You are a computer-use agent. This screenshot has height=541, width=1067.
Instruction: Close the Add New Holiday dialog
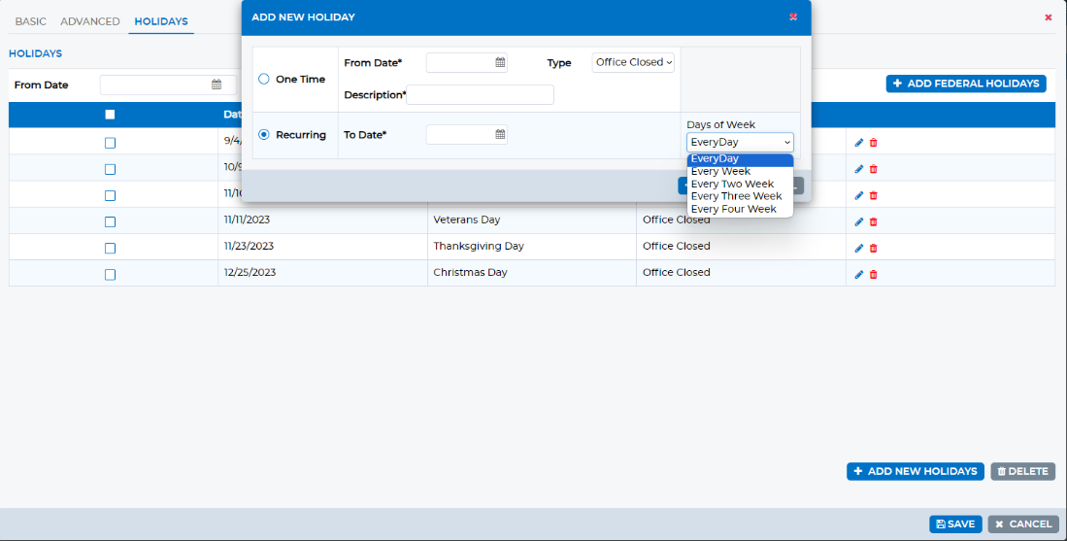click(x=793, y=17)
